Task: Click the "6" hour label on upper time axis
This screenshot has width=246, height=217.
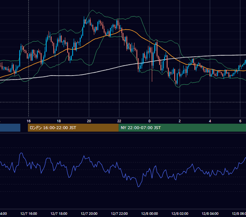Action: pos(240,121)
